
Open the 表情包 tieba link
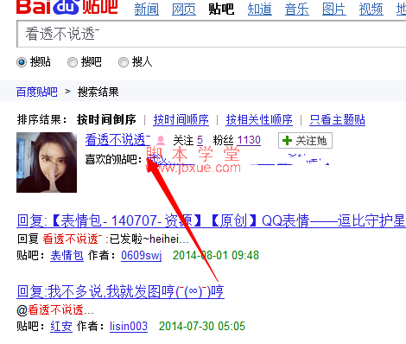click(x=67, y=255)
